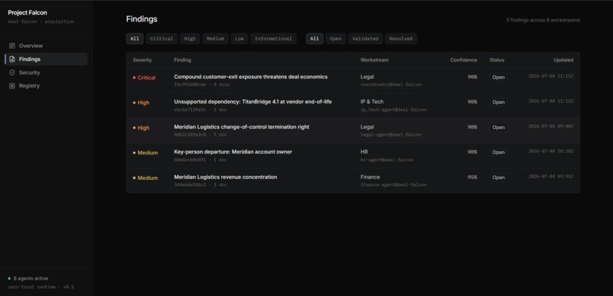The height and width of the screenshot is (296, 613).
Task: Open Key-person departure finding
Action: click(x=233, y=152)
